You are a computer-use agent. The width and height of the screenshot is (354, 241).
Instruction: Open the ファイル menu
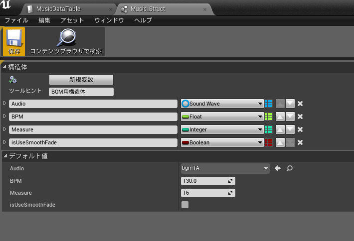point(16,20)
